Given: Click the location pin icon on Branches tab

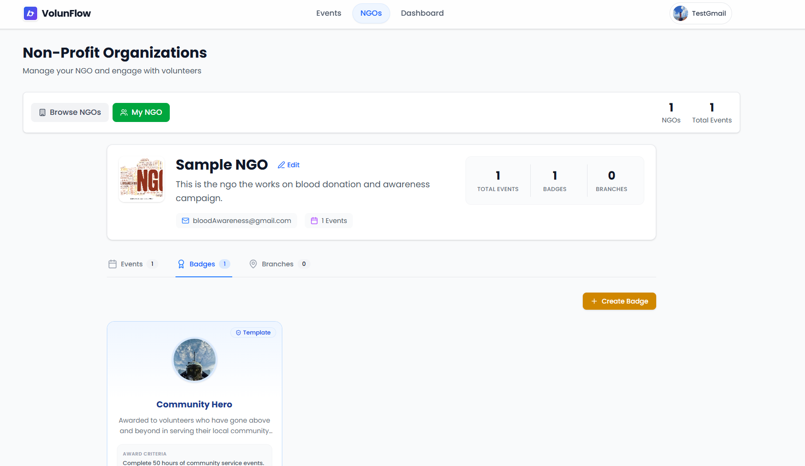Looking at the screenshot, I should (253, 264).
